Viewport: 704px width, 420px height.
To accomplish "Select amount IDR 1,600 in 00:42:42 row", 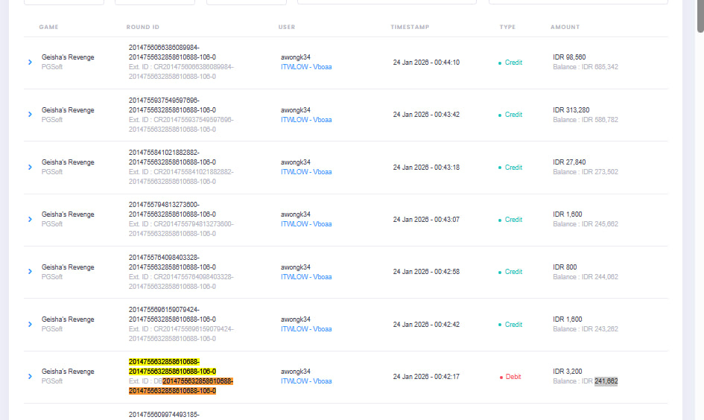I will (x=568, y=319).
